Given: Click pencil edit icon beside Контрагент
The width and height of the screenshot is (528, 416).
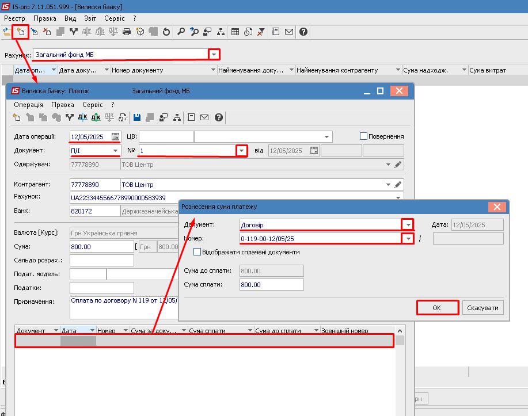Looking at the screenshot, I should click(x=398, y=185).
